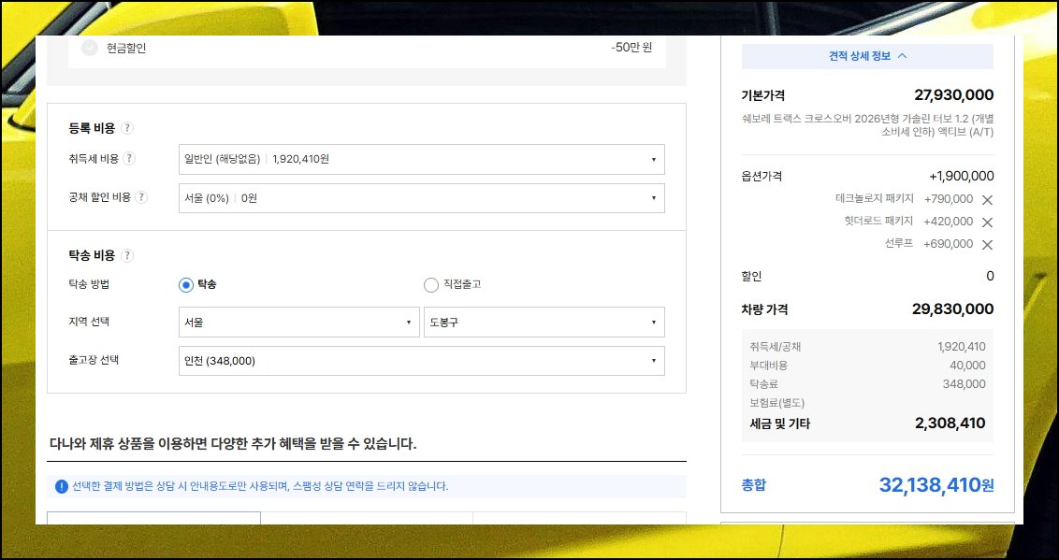Click the 다나와 제휴 상품 heading text
1059x560 pixels.
[x=233, y=443]
